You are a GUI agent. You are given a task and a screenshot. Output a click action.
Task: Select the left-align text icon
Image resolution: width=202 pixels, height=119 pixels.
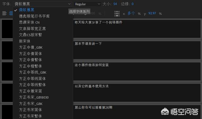click(4, 13)
